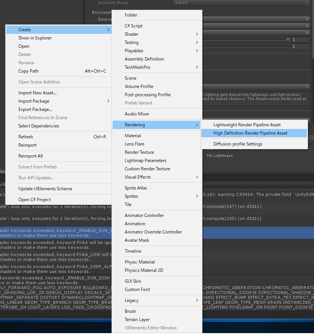Expand the Playables submenu
This screenshot has width=314, height=335.
click(157, 51)
